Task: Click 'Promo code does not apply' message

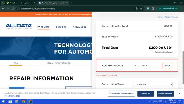Action: [107, 75]
